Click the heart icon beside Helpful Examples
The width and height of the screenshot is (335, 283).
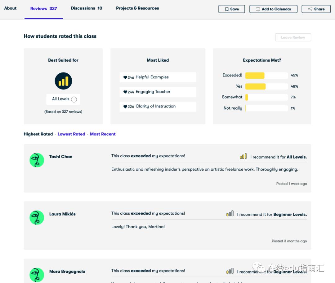pos(125,77)
